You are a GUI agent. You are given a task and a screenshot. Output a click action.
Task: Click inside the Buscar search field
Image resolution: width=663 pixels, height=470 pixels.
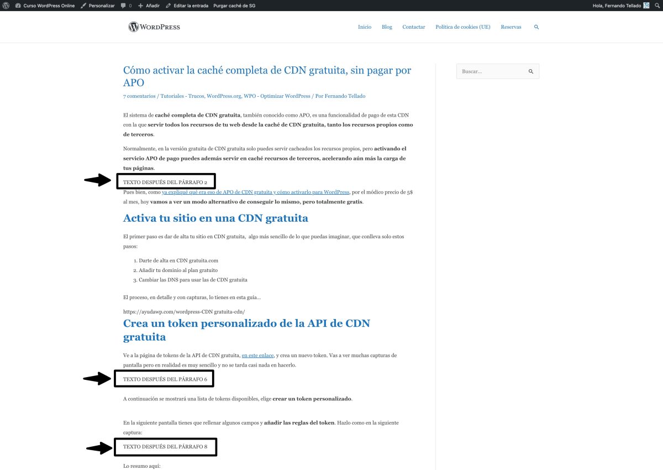[492, 71]
